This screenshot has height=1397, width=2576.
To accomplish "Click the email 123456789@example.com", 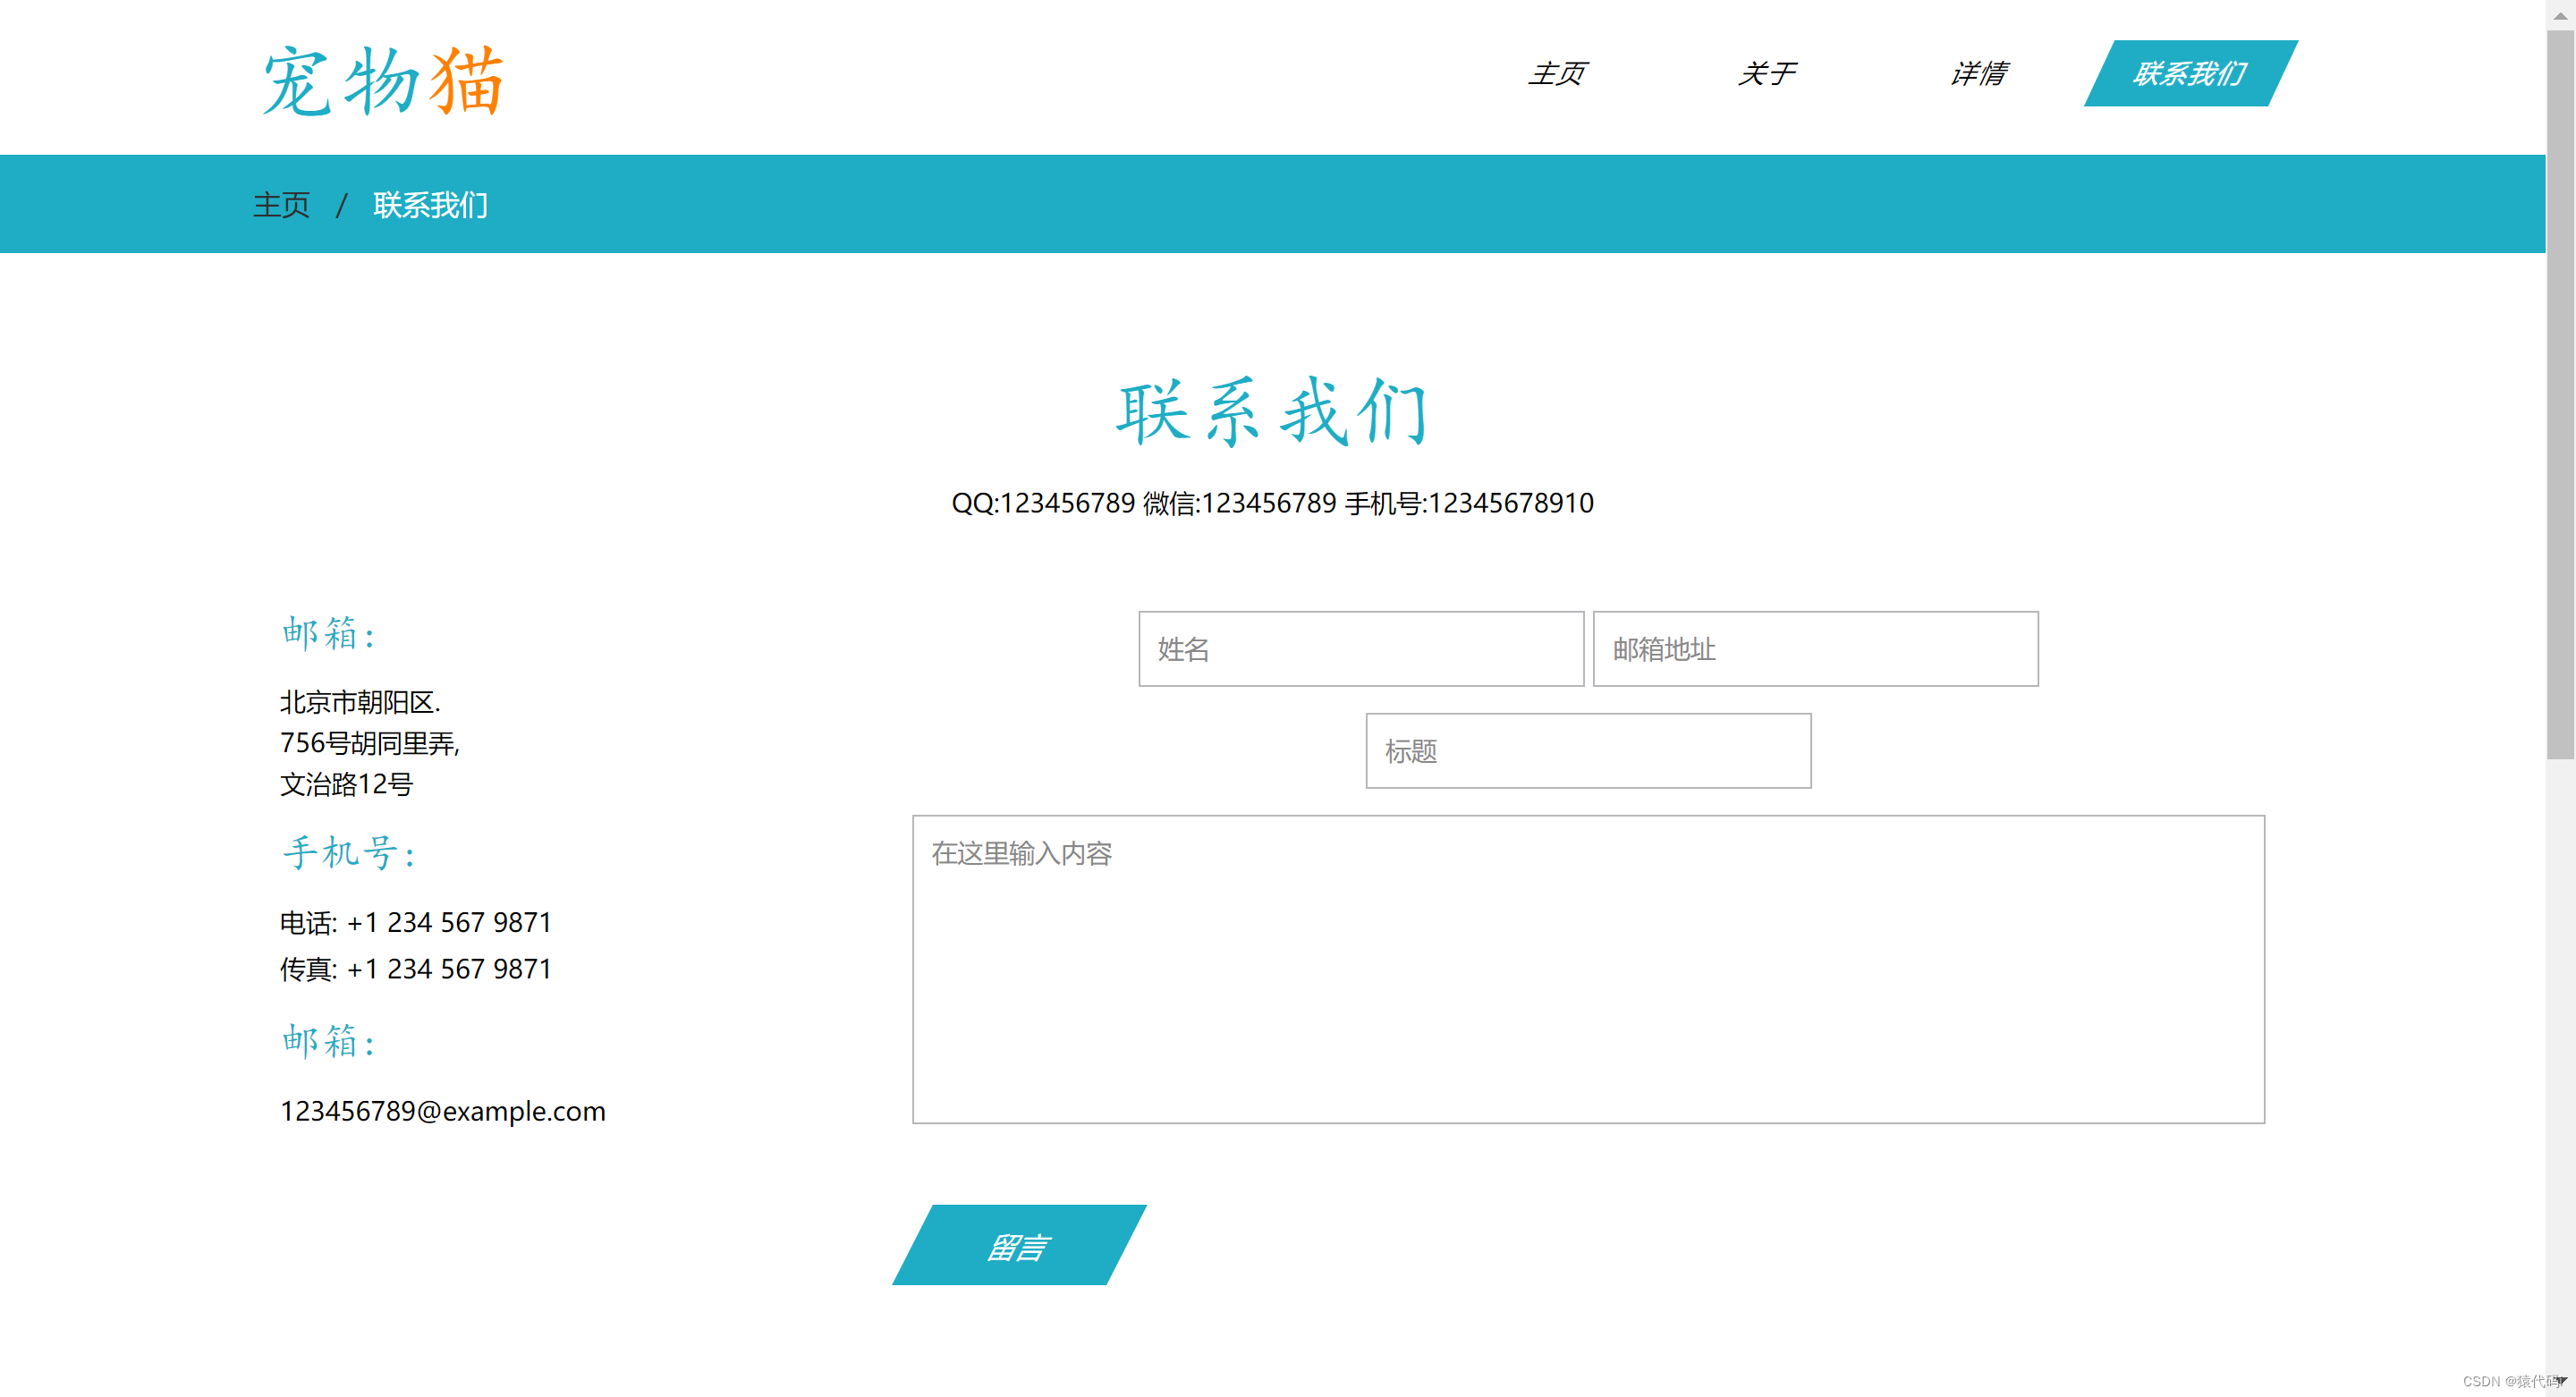I will point(442,1111).
